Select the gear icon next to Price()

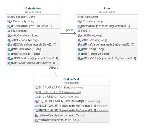(79, 31)
